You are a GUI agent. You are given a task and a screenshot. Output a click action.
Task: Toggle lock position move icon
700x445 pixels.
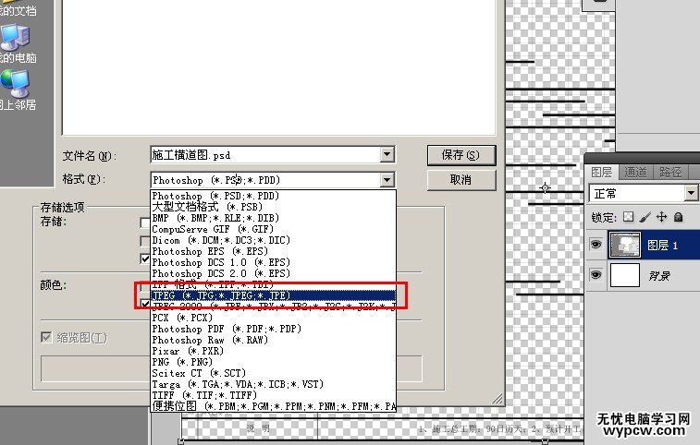(x=661, y=217)
